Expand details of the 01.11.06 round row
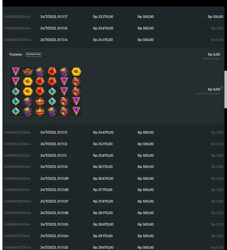This screenshot has width=227, height=250. pyautogui.click(x=114, y=213)
